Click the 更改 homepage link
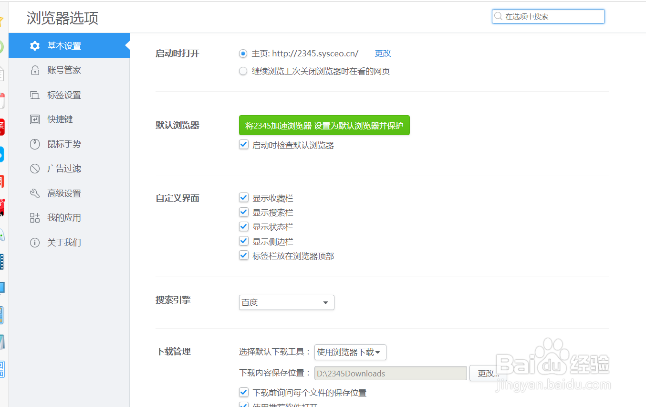The height and width of the screenshot is (407, 646). [x=383, y=54]
